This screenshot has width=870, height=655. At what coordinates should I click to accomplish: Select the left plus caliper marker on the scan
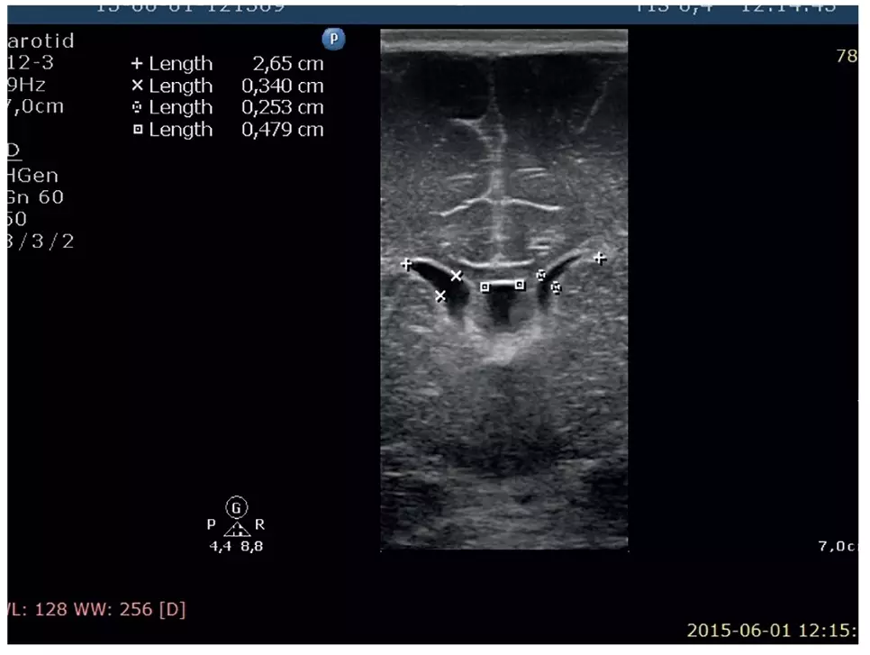coord(406,264)
